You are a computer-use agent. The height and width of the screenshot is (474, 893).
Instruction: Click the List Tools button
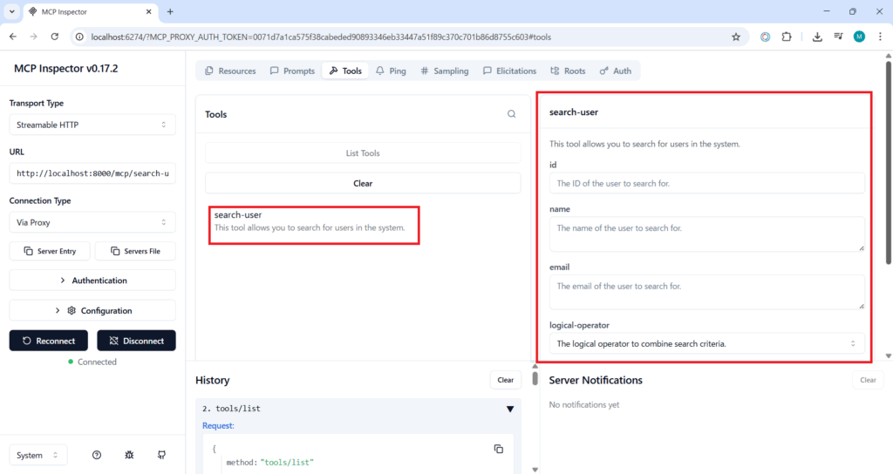point(363,153)
